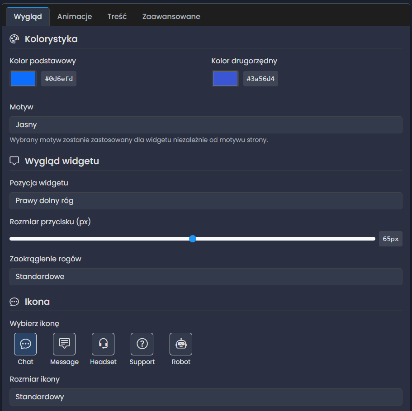Click the palette icon beside Kolorystyka

[14, 39]
